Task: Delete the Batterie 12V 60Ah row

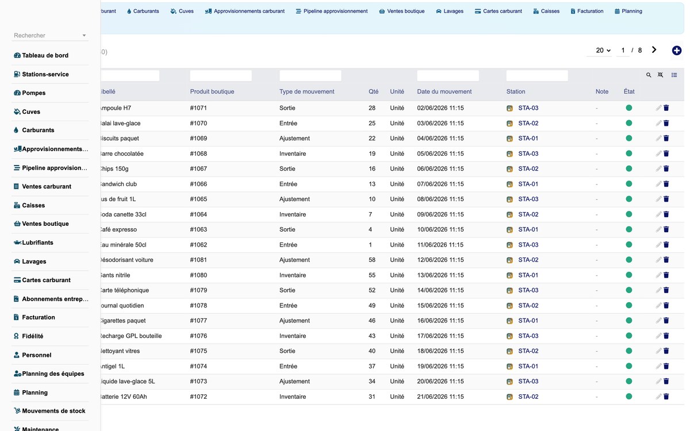Action: (666, 397)
